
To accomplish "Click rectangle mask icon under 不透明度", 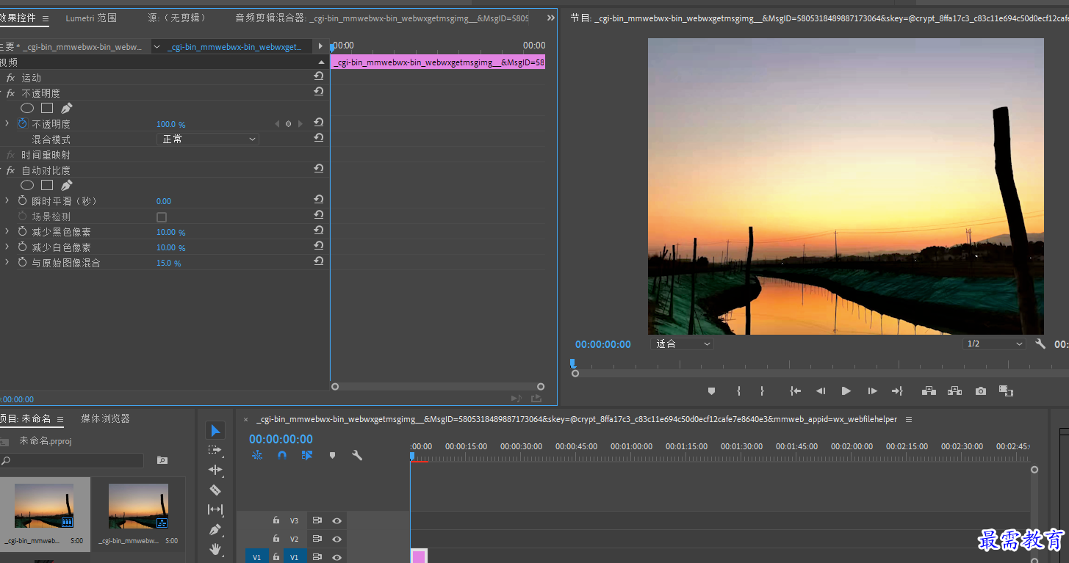I will pos(47,108).
